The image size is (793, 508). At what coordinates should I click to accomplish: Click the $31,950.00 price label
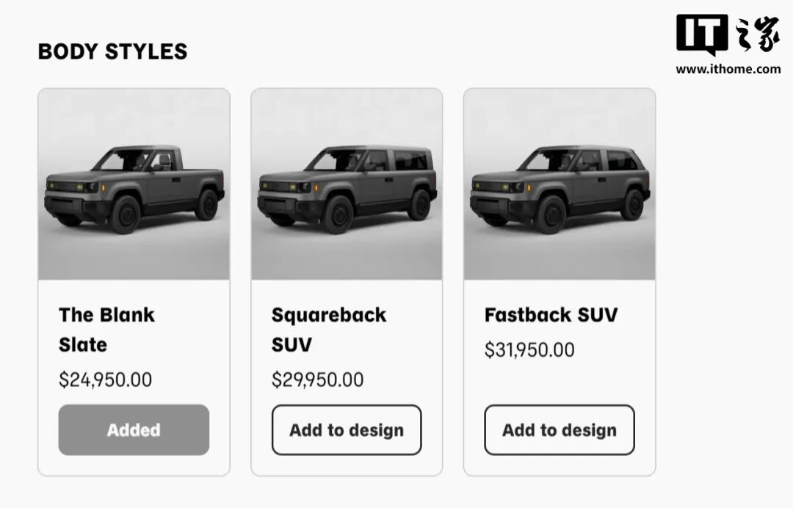[x=529, y=349]
